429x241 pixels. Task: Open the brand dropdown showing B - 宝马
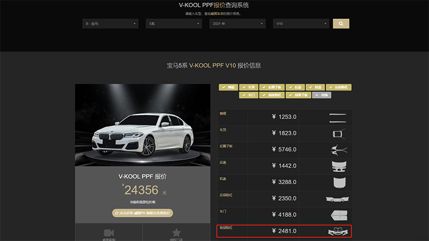pos(110,24)
